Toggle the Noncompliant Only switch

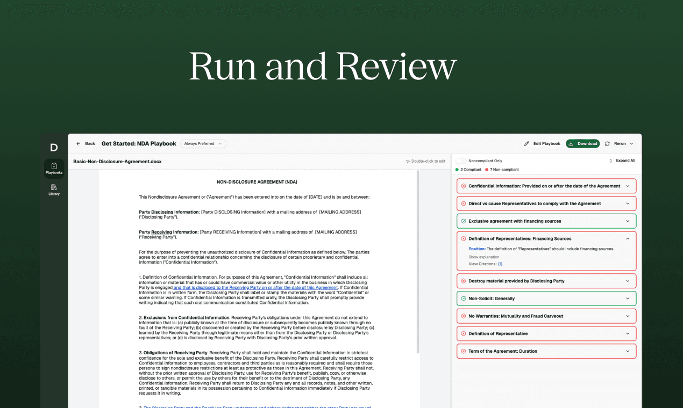(461, 161)
